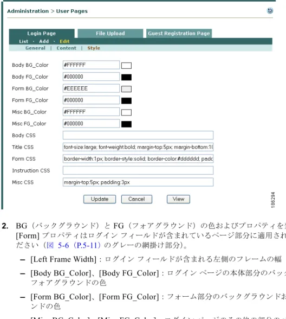Pick the Form FG_Color black swatch
The width and height of the screenshot is (286, 319).
[x=126, y=101]
